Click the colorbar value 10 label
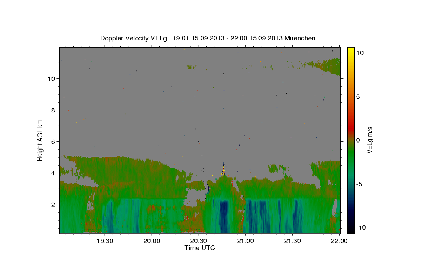Screen dimensions: 421x280 [x=360, y=52]
